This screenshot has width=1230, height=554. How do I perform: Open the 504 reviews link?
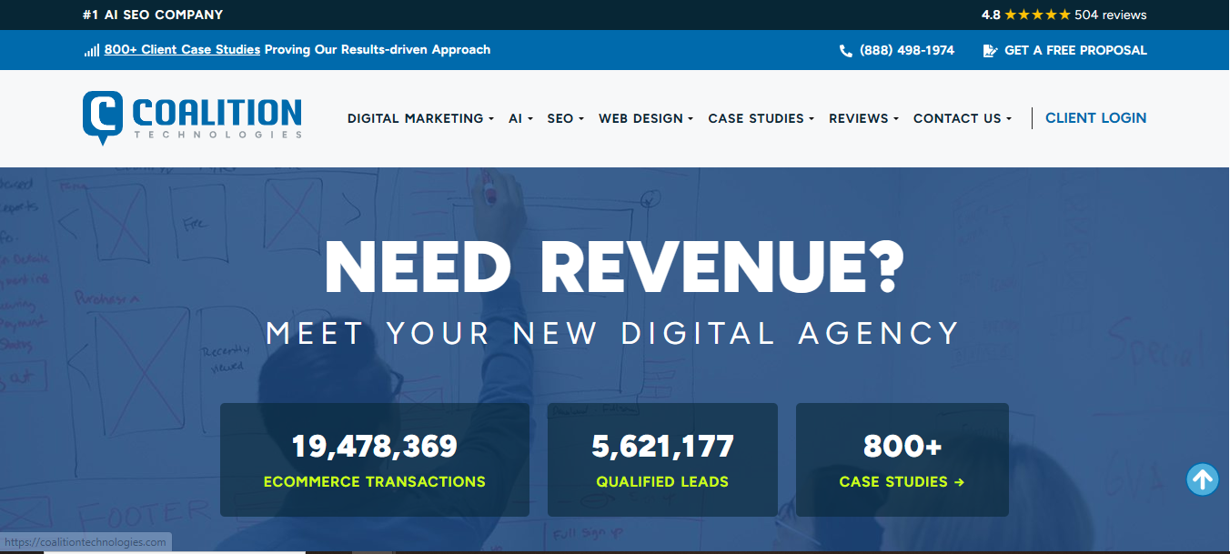point(1110,15)
